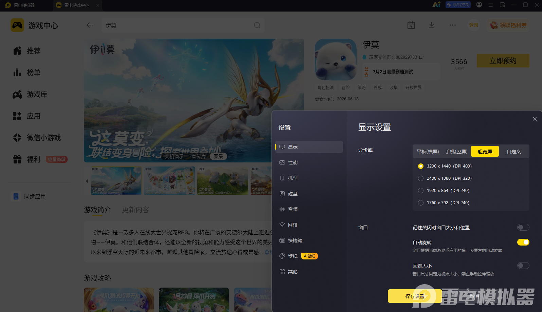Switch resolution to 手机(竖屏) tab
The width and height of the screenshot is (542, 312).
[456, 152]
